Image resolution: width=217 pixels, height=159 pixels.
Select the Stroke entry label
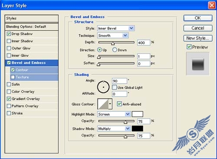(x=17, y=113)
